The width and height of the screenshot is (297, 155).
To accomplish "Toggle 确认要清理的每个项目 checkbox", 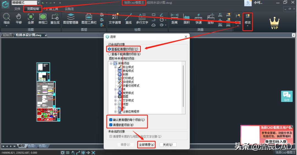I will click(111, 120).
